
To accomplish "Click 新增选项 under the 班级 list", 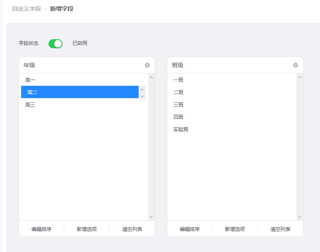I will 235,229.
